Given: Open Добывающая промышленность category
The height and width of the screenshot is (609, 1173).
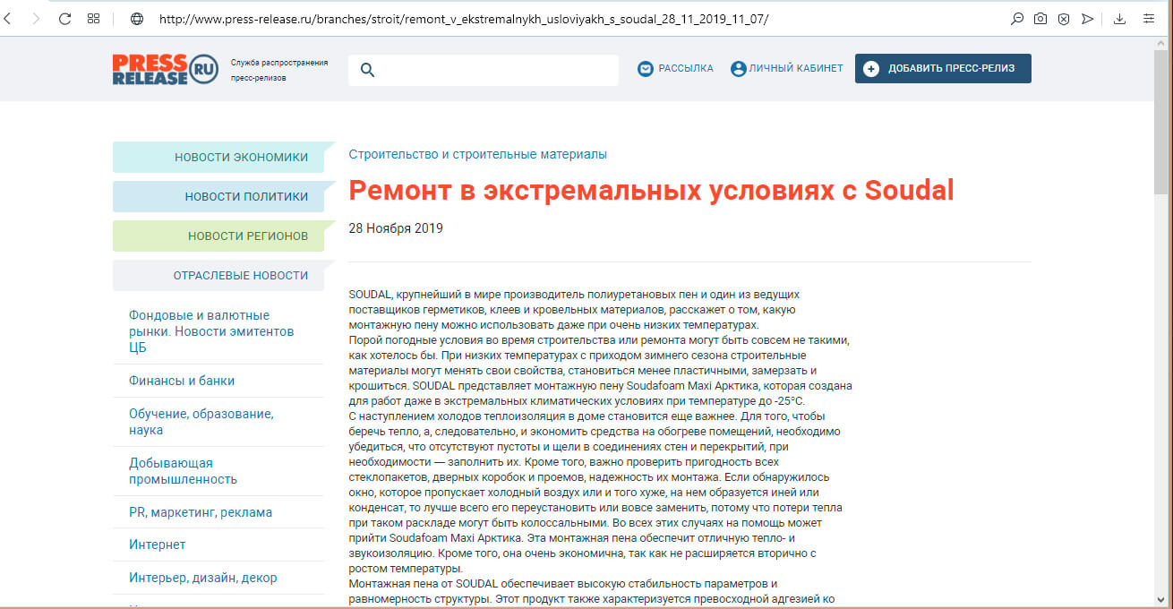Looking at the screenshot, I should (x=183, y=471).
